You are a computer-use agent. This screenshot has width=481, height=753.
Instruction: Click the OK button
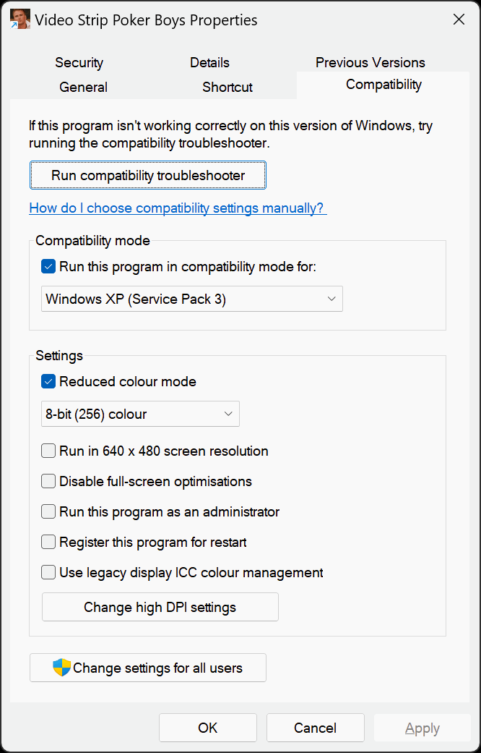pos(208,728)
